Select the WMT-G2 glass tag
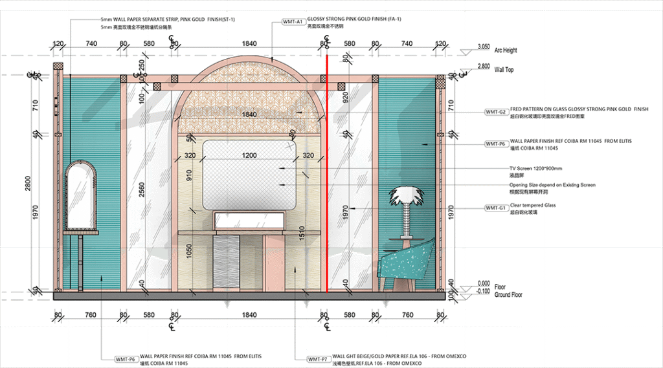The image size is (663, 368). pyautogui.click(x=496, y=112)
